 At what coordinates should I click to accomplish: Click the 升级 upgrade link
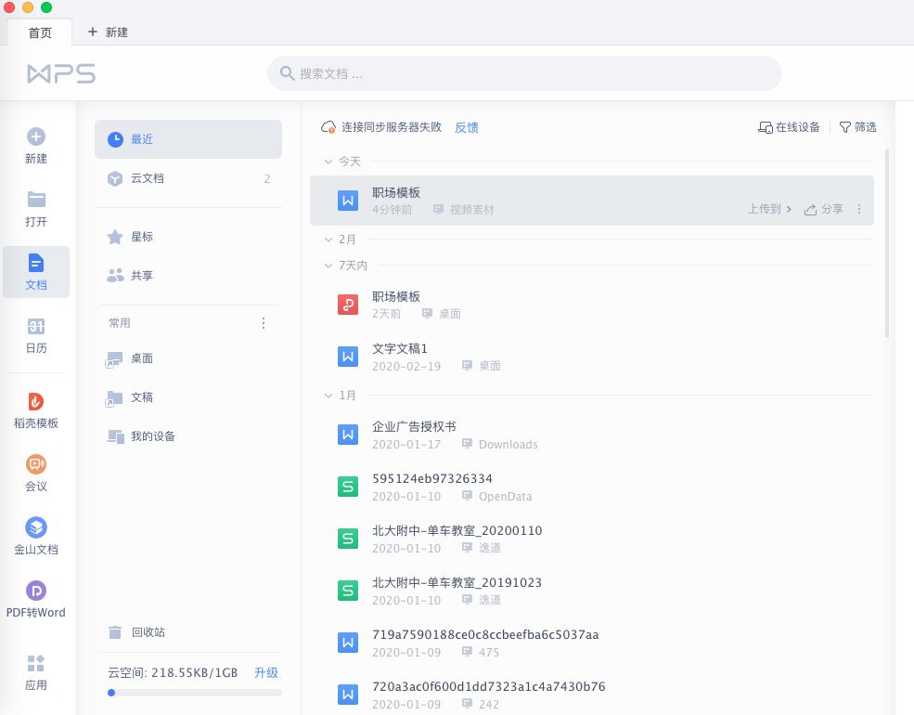tap(266, 672)
